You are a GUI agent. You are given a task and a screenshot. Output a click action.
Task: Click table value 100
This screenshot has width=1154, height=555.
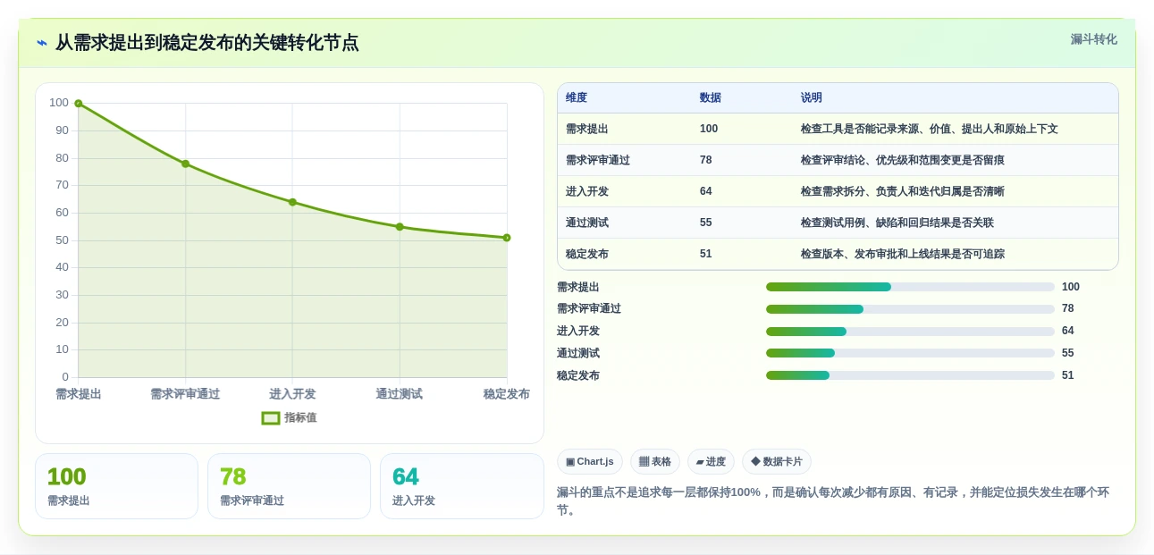[709, 129]
